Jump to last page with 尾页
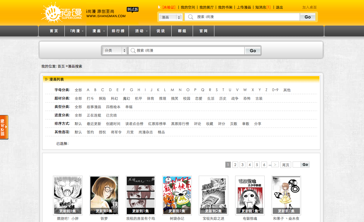 [x=285, y=165]
